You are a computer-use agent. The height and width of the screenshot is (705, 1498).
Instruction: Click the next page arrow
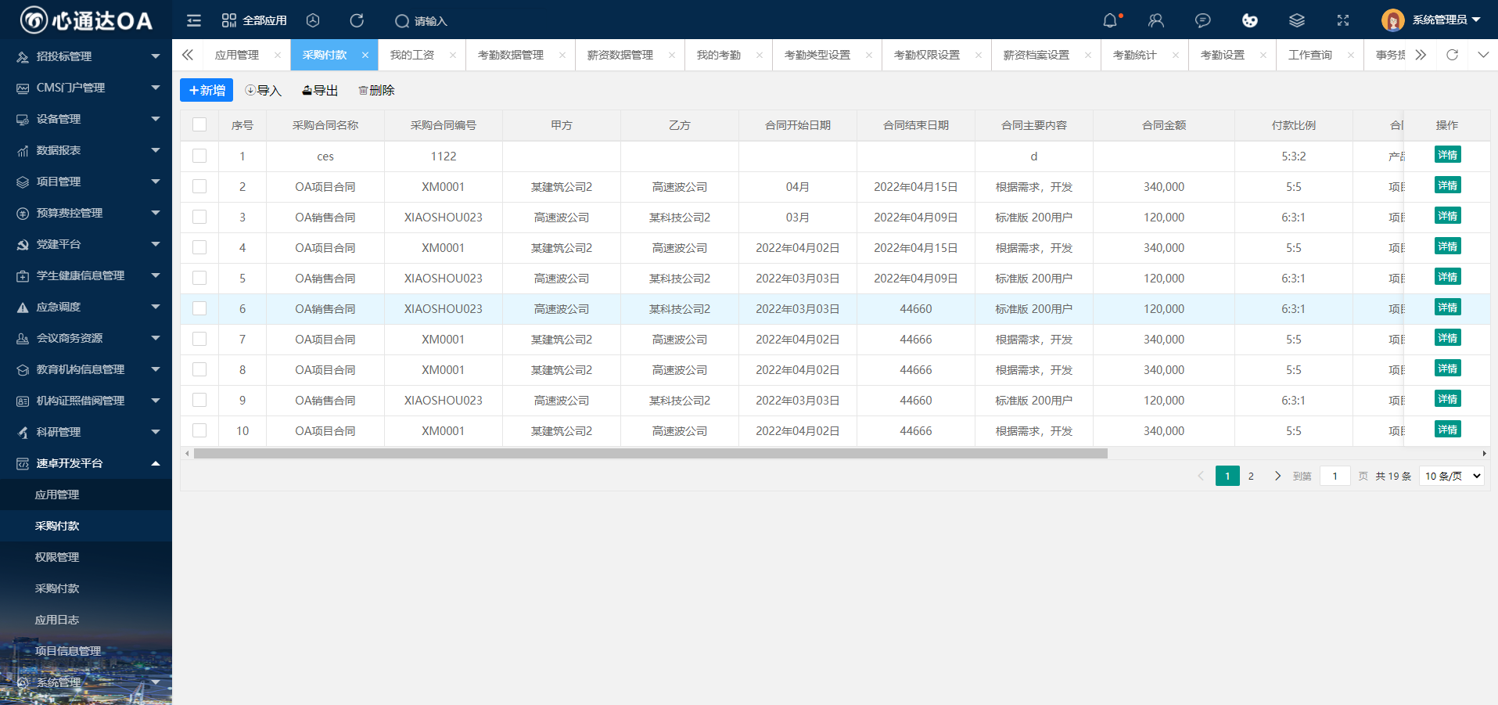(x=1277, y=476)
